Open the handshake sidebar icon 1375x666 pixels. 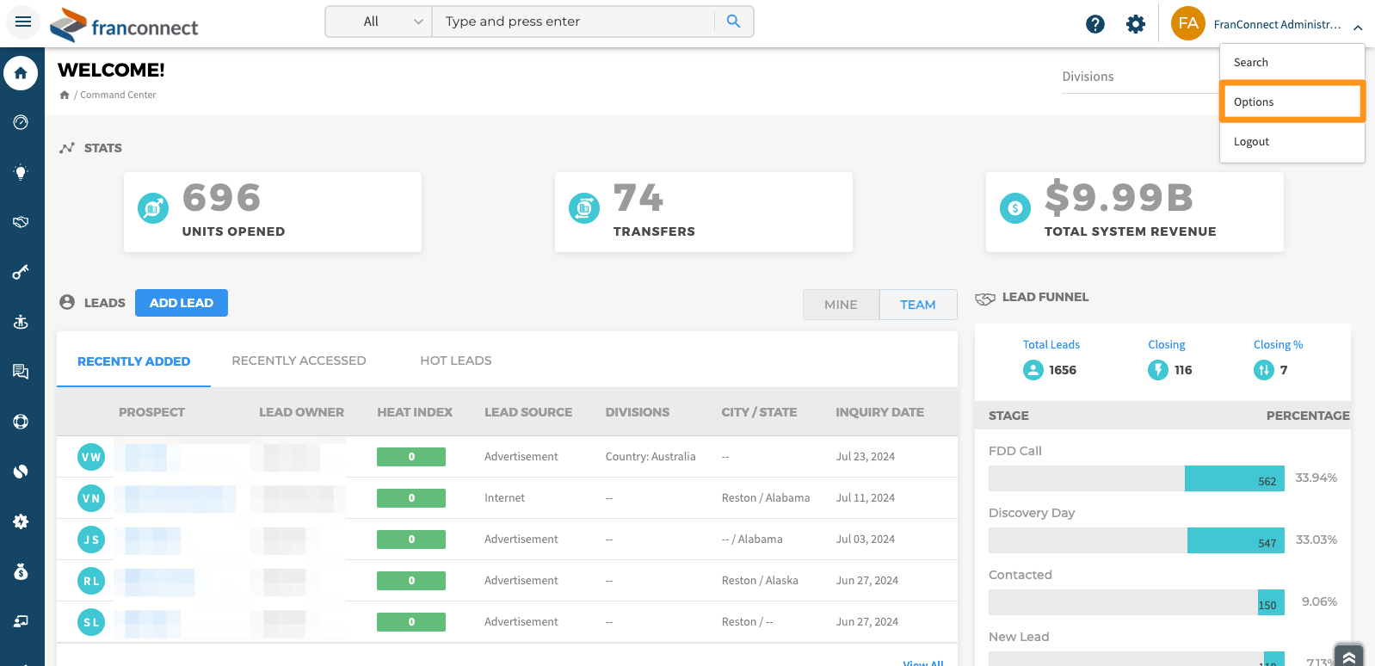tap(21, 222)
